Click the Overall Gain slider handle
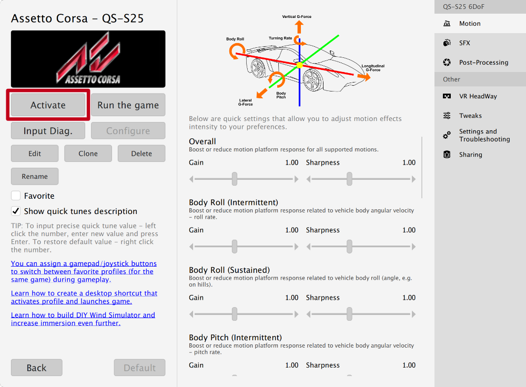 pos(234,179)
